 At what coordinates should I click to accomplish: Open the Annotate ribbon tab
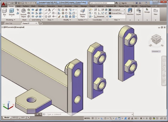(x=68, y=6)
